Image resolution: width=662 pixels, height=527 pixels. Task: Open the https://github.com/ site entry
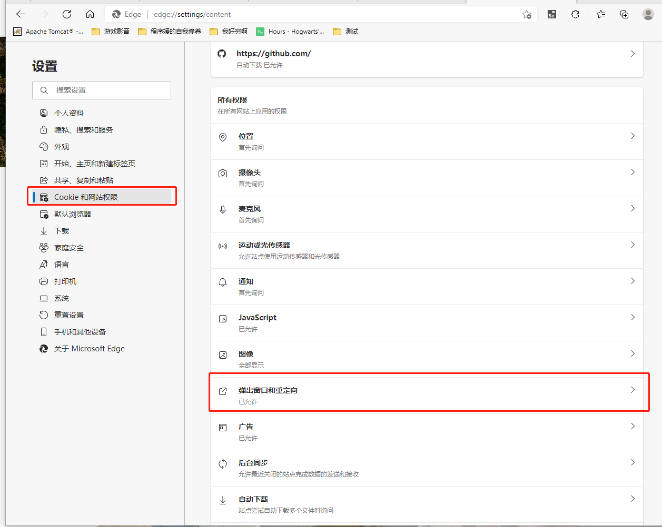273,53
